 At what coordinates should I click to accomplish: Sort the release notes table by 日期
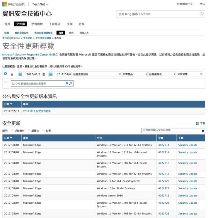tap(8, 104)
